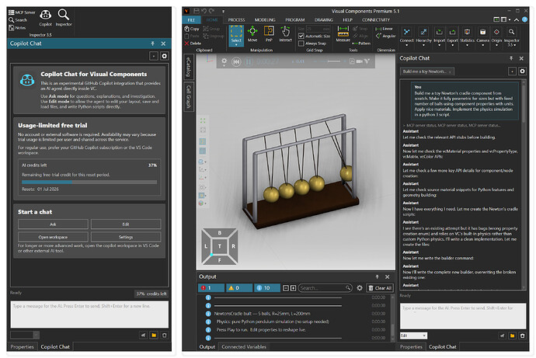This screenshot has height=358, width=536.
Task: Start an Edit mode chat button
Action: (126, 224)
